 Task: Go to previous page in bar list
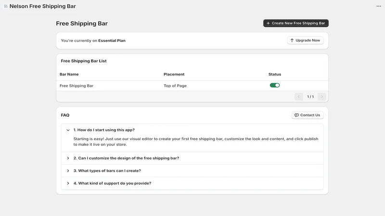click(298, 97)
